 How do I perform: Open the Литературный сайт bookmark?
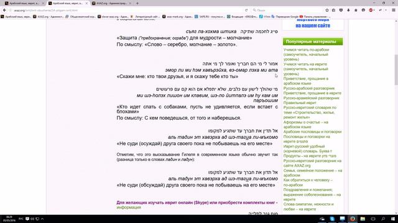[145, 17]
